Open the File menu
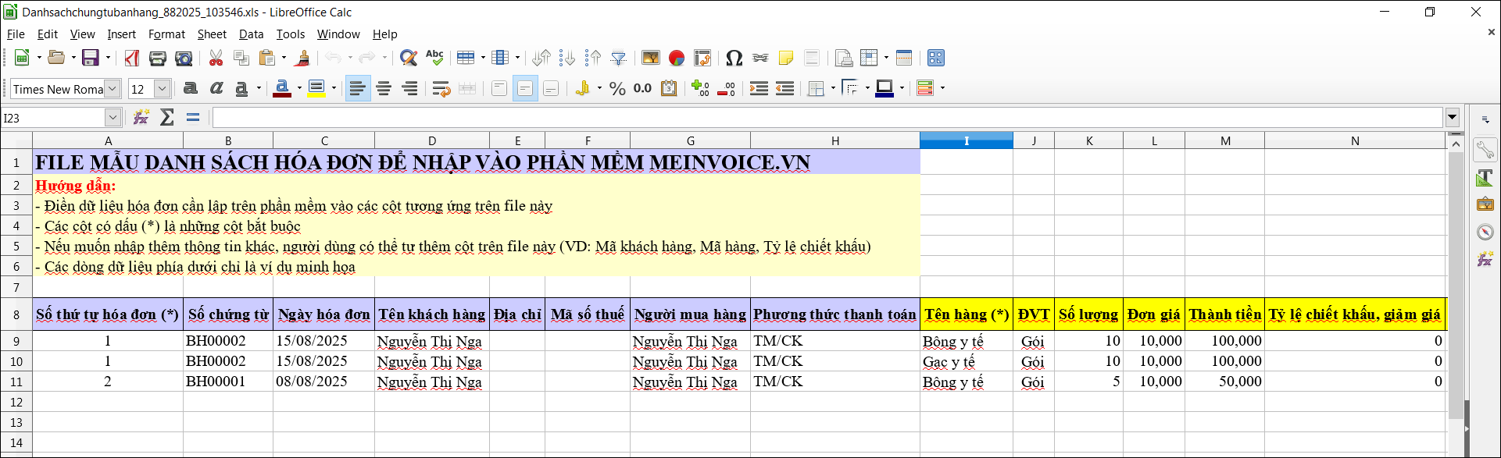Screen dimensions: 1501x458 (16, 34)
